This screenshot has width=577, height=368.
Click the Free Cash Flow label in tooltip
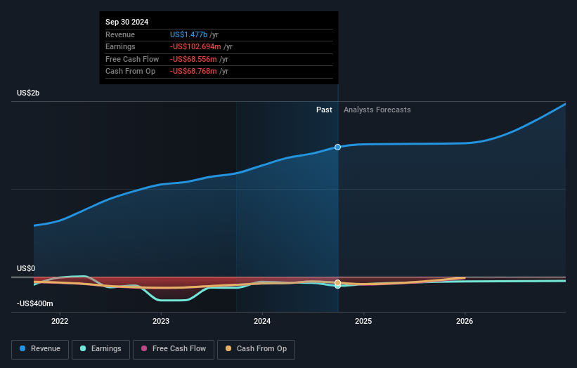click(x=132, y=59)
